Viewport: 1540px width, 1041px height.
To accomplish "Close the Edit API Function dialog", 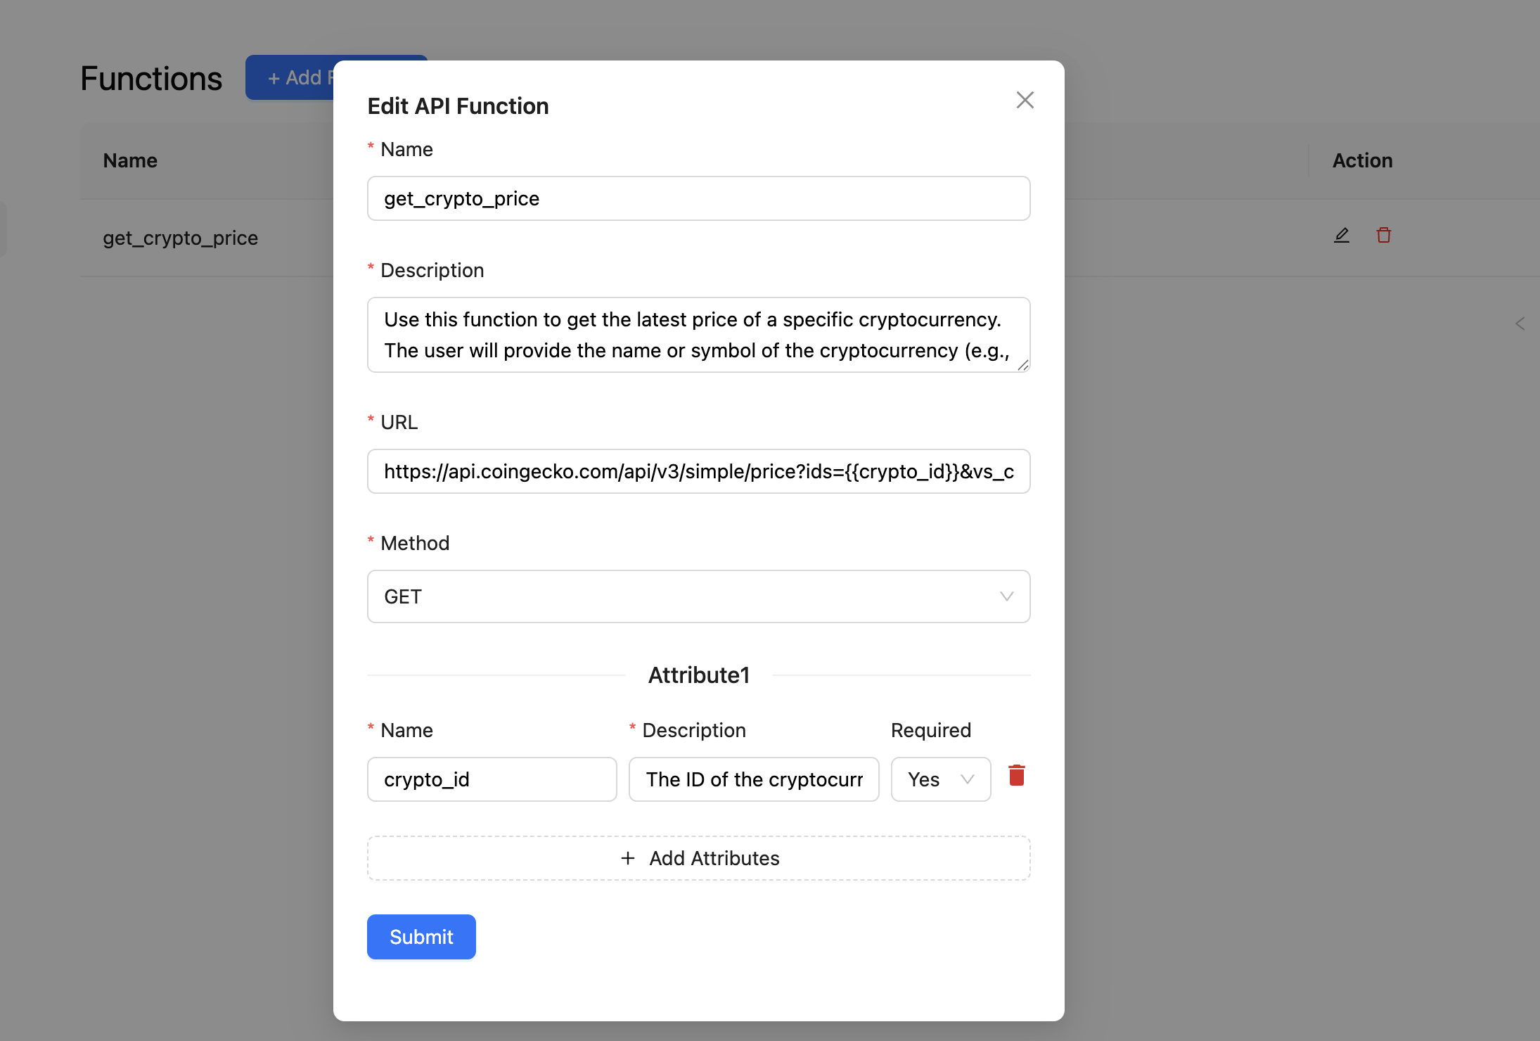I will [x=1025, y=100].
